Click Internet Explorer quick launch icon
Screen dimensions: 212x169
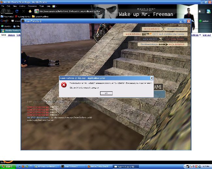tap(19, 166)
